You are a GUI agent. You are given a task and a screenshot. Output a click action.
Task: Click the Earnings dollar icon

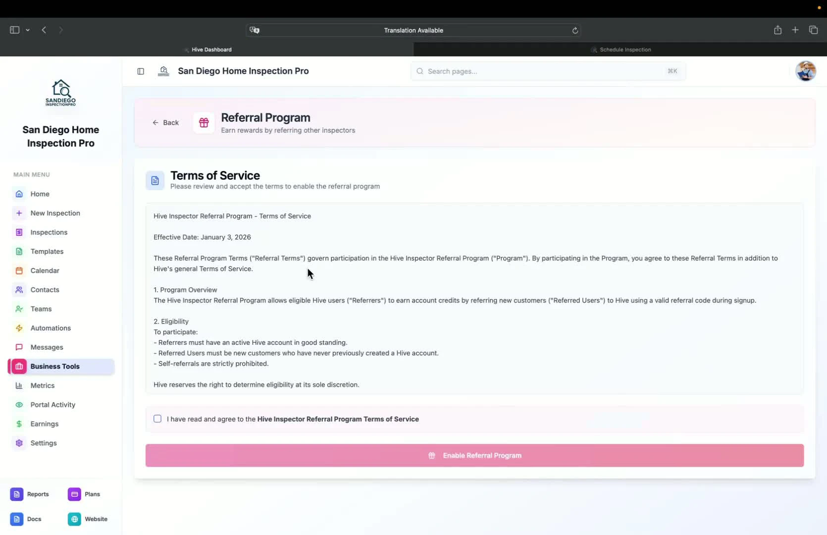(19, 424)
